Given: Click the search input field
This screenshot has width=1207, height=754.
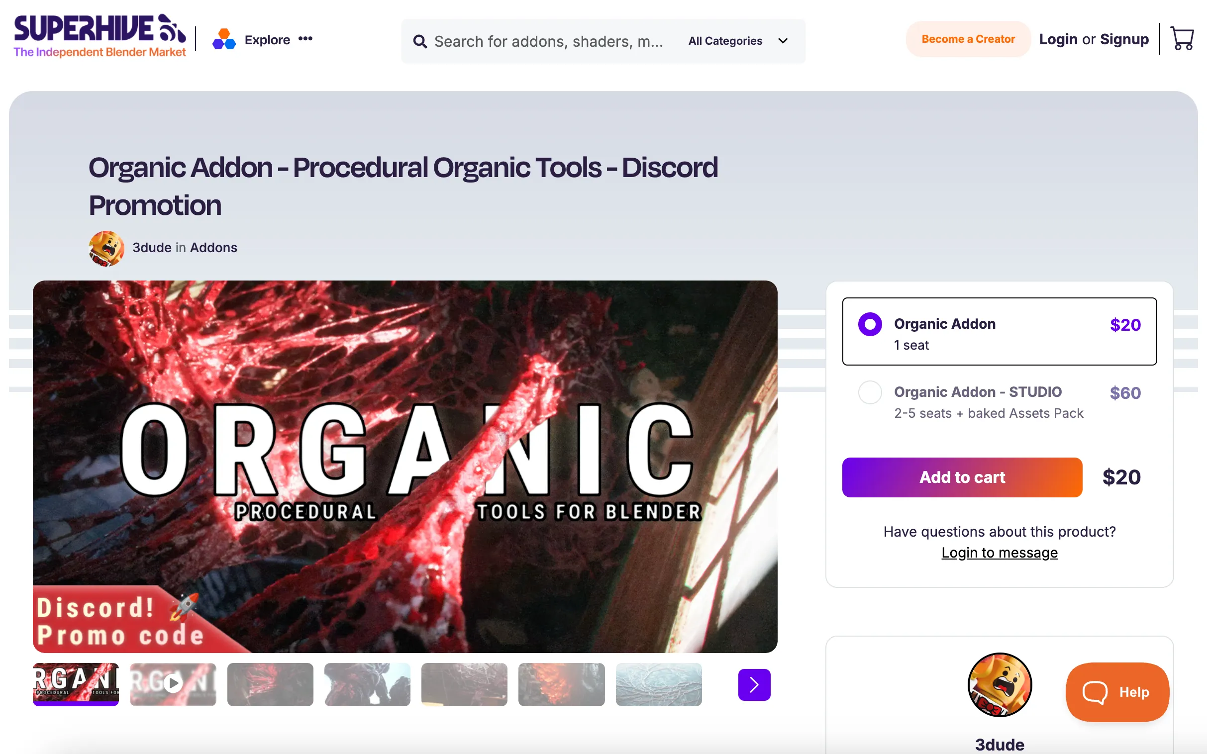Looking at the screenshot, I should coord(549,41).
